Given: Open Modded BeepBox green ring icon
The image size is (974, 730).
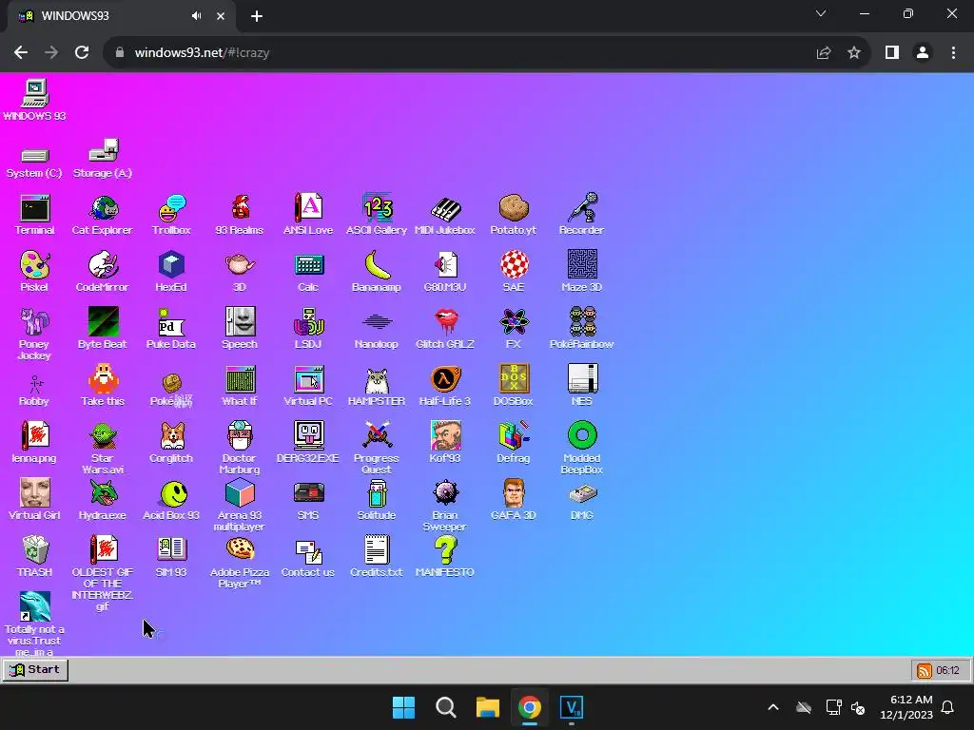Looking at the screenshot, I should [582, 449].
